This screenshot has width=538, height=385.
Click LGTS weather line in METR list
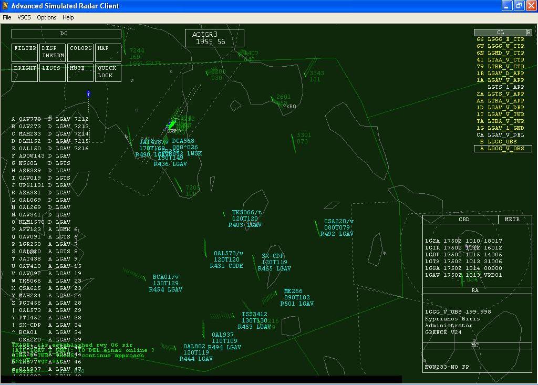pyautogui.click(x=463, y=262)
